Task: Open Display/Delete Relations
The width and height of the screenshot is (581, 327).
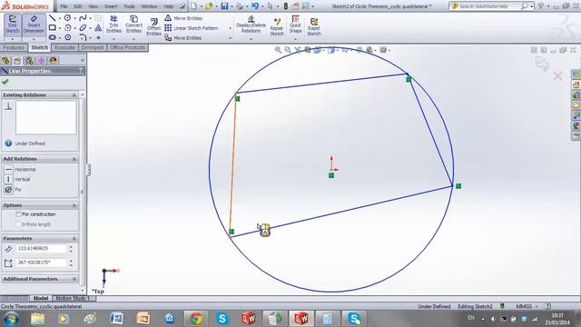Action: pyautogui.click(x=251, y=25)
